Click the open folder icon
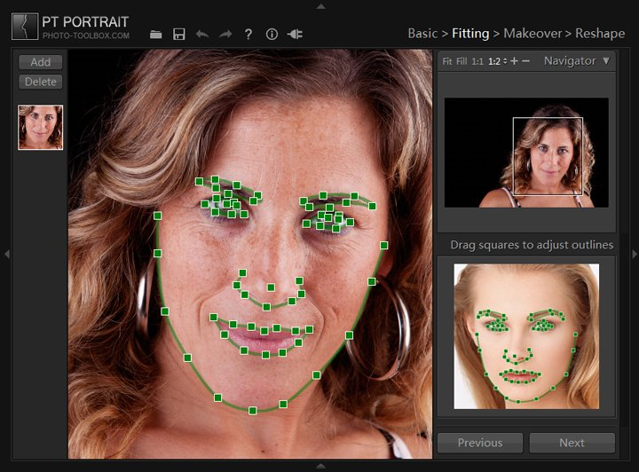 coord(156,34)
